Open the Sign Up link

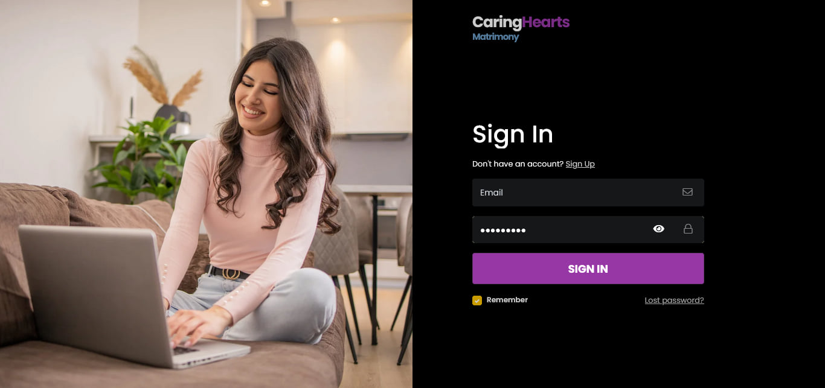click(x=580, y=164)
